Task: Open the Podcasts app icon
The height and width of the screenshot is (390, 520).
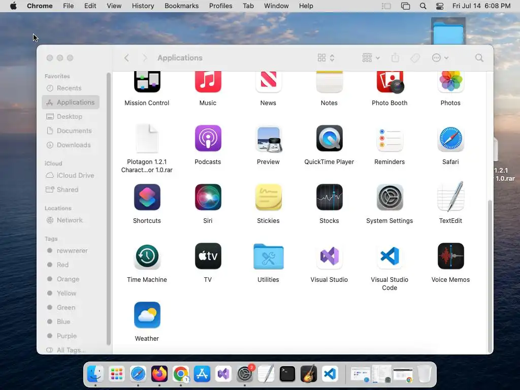Action: pos(208,138)
